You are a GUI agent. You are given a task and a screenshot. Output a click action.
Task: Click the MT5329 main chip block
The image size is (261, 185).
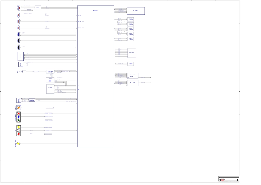pos(96,76)
